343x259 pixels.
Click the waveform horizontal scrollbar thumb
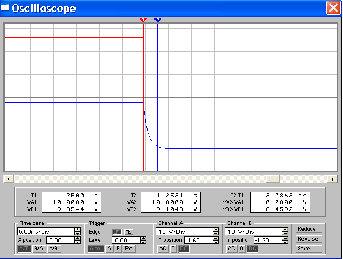click(x=273, y=179)
